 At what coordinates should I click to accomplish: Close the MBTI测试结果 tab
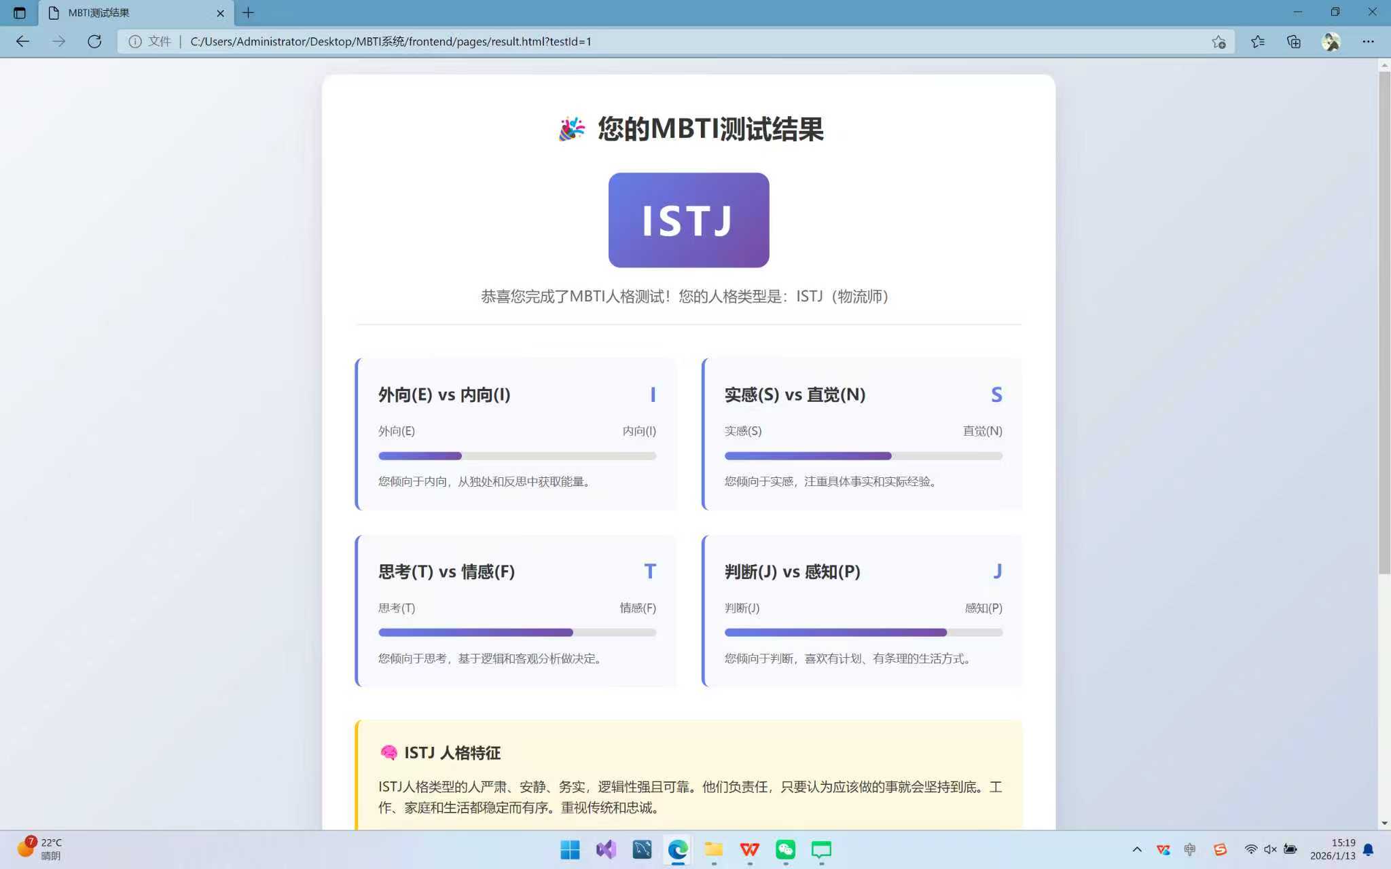coord(220,13)
